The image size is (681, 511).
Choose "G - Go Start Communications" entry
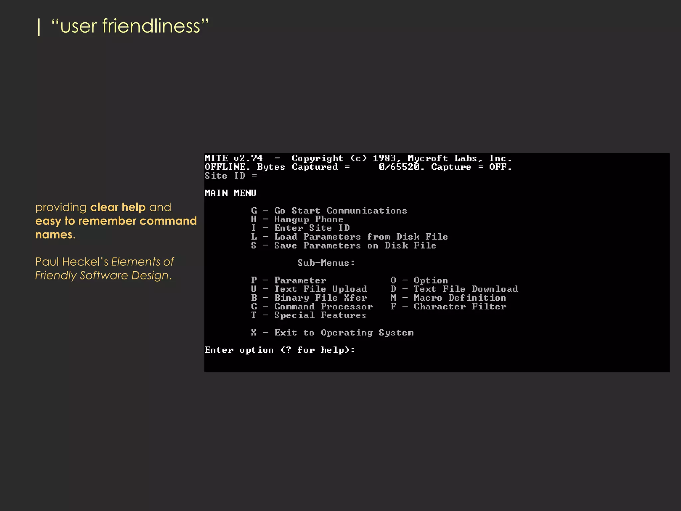click(x=329, y=211)
